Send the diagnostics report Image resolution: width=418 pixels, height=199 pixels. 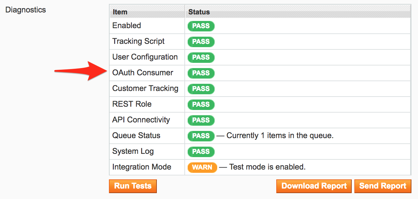click(383, 186)
